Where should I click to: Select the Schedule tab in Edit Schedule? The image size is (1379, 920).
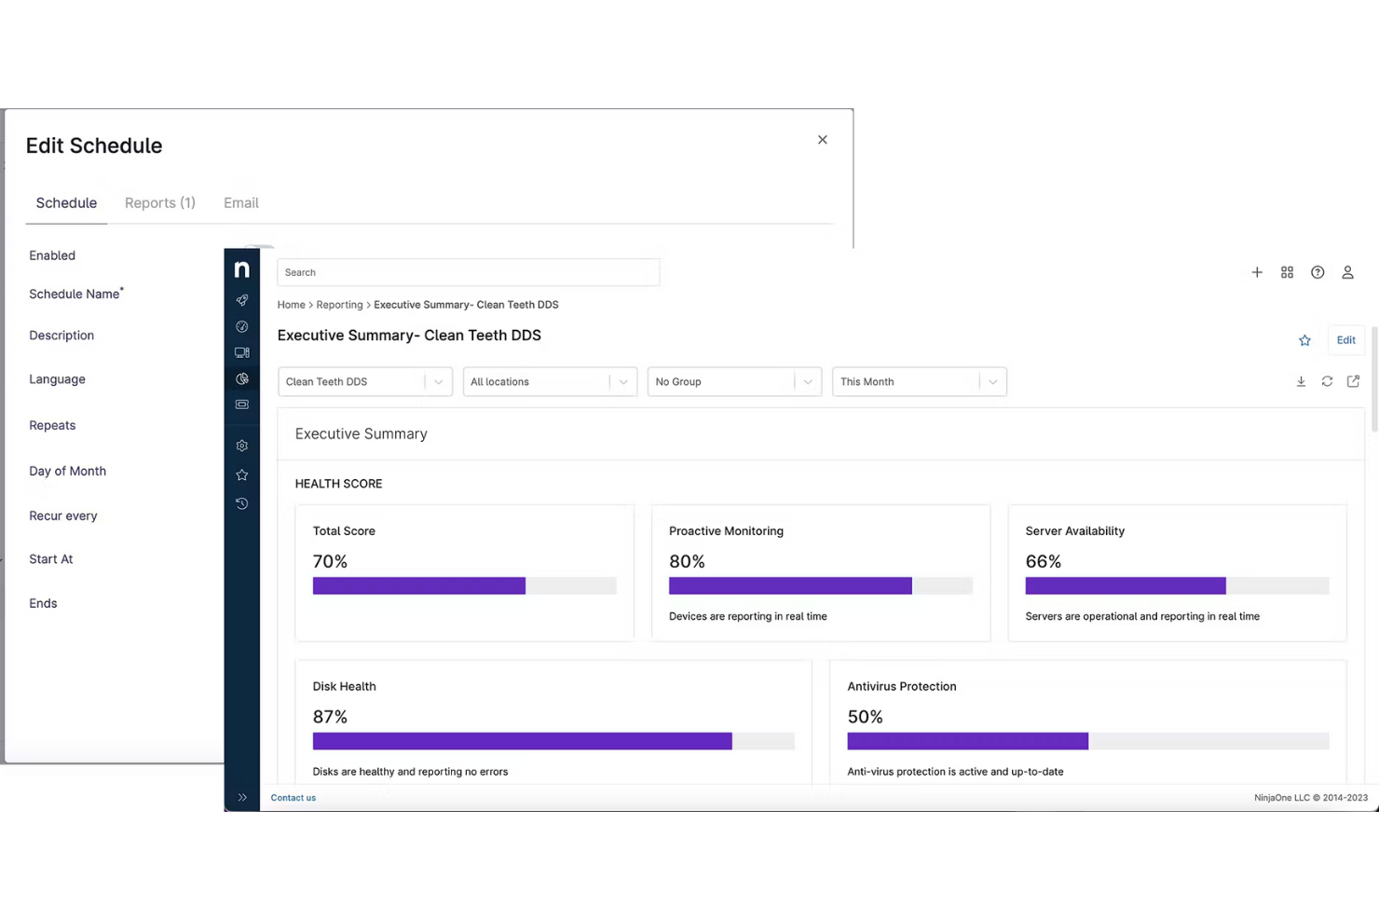click(66, 203)
